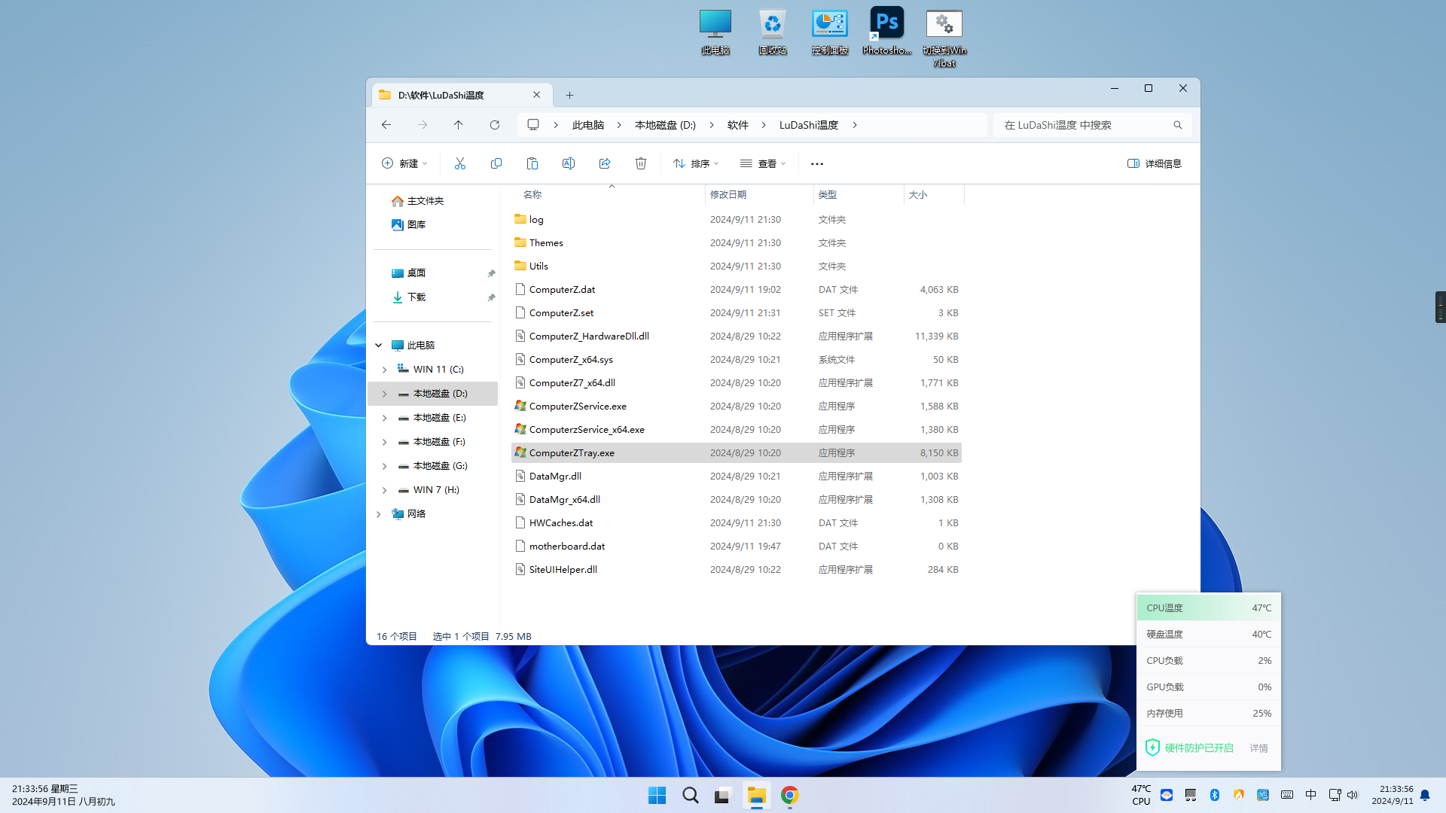Click the Bluetooth tray icon

pos(1214,795)
